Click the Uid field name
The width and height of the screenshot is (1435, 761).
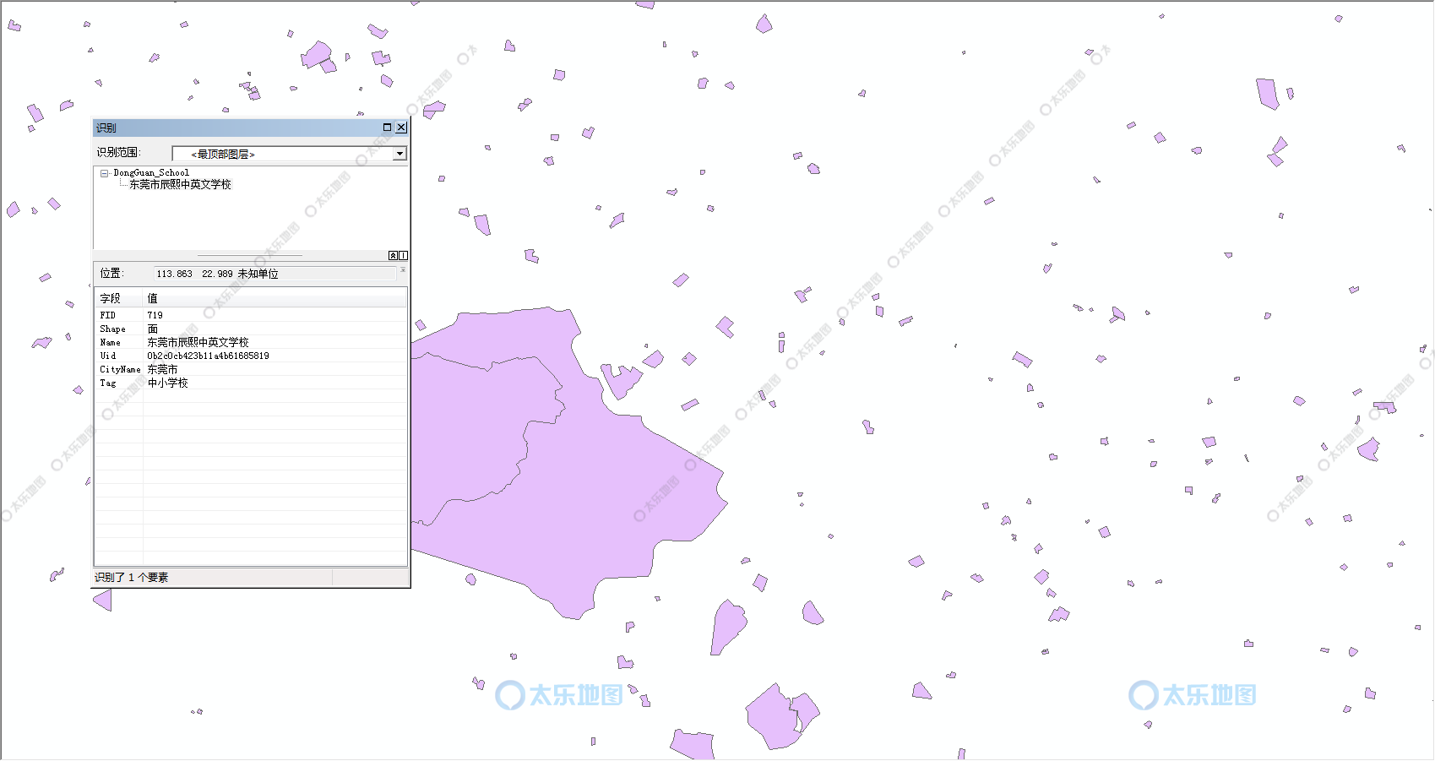click(x=107, y=356)
